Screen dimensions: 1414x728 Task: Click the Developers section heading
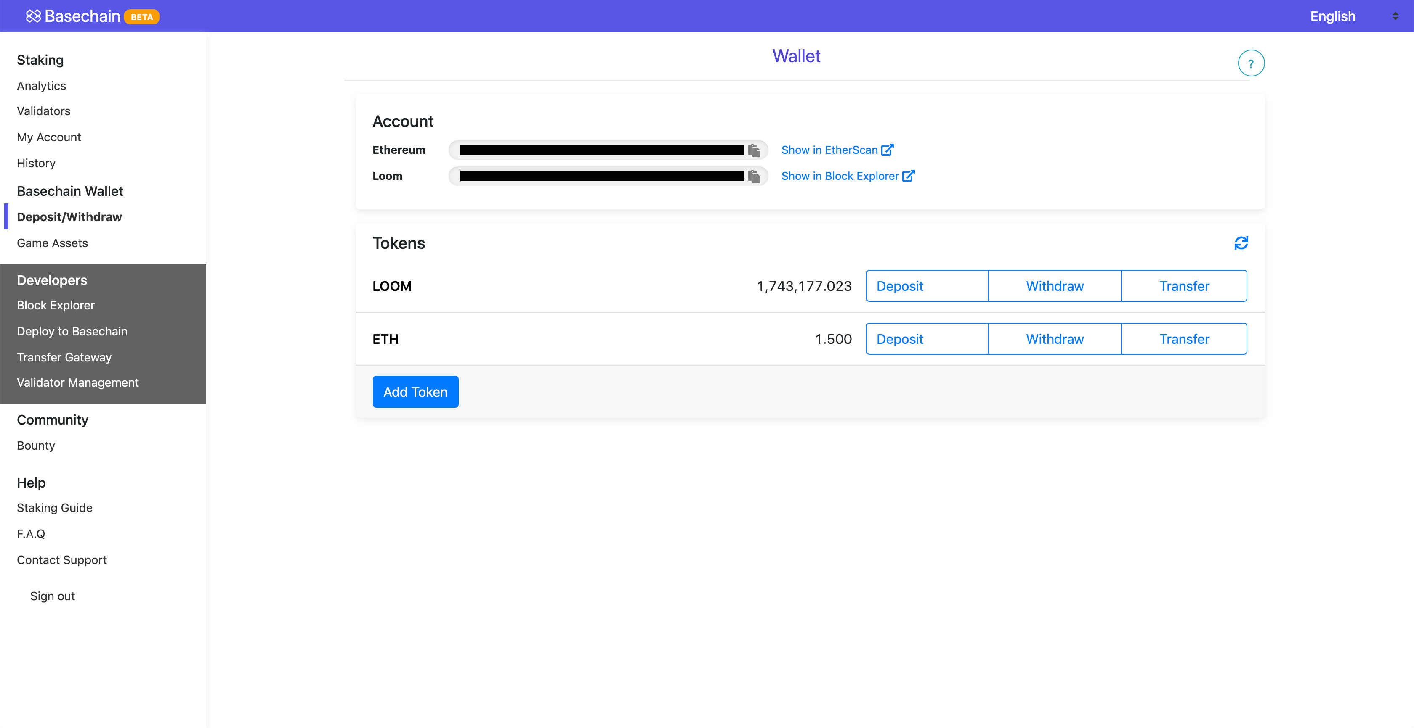click(x=52, y=280)
